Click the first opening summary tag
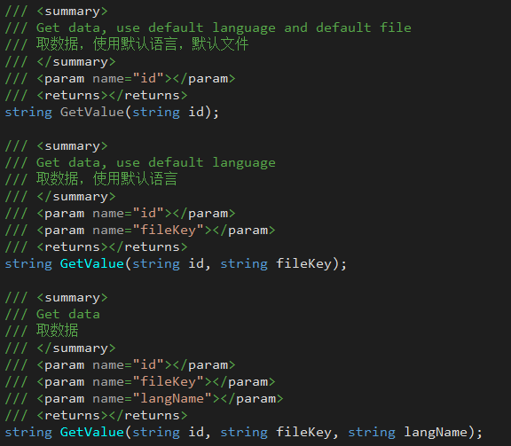 click(x=72, y=12)
